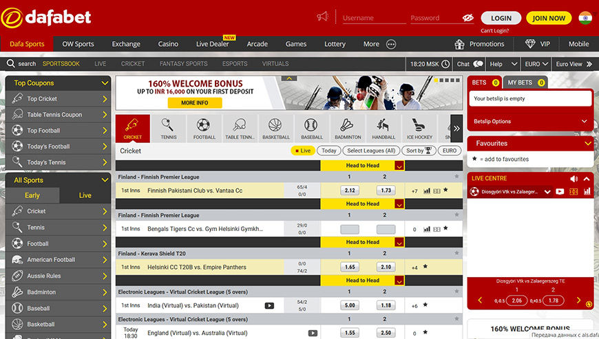
Task: Select the Ice Hockey sport icon
Action: coord(419,129)
